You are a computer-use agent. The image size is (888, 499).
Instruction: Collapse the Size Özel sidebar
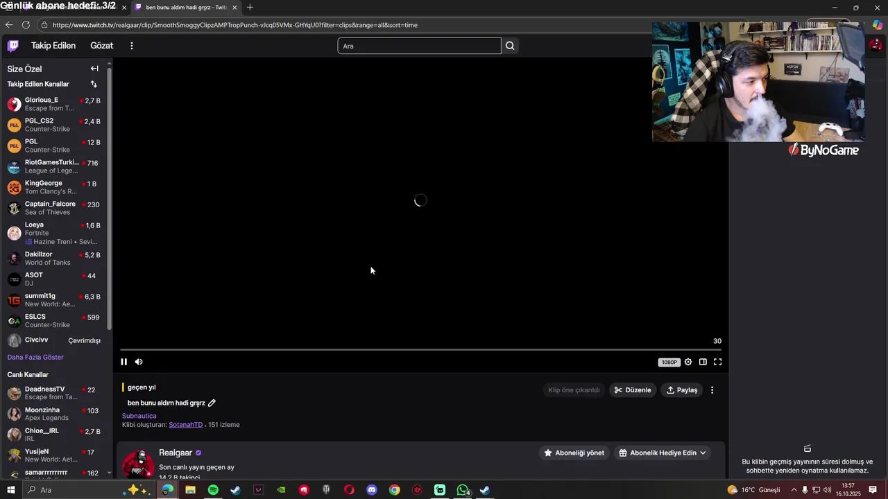pos(94,69)
